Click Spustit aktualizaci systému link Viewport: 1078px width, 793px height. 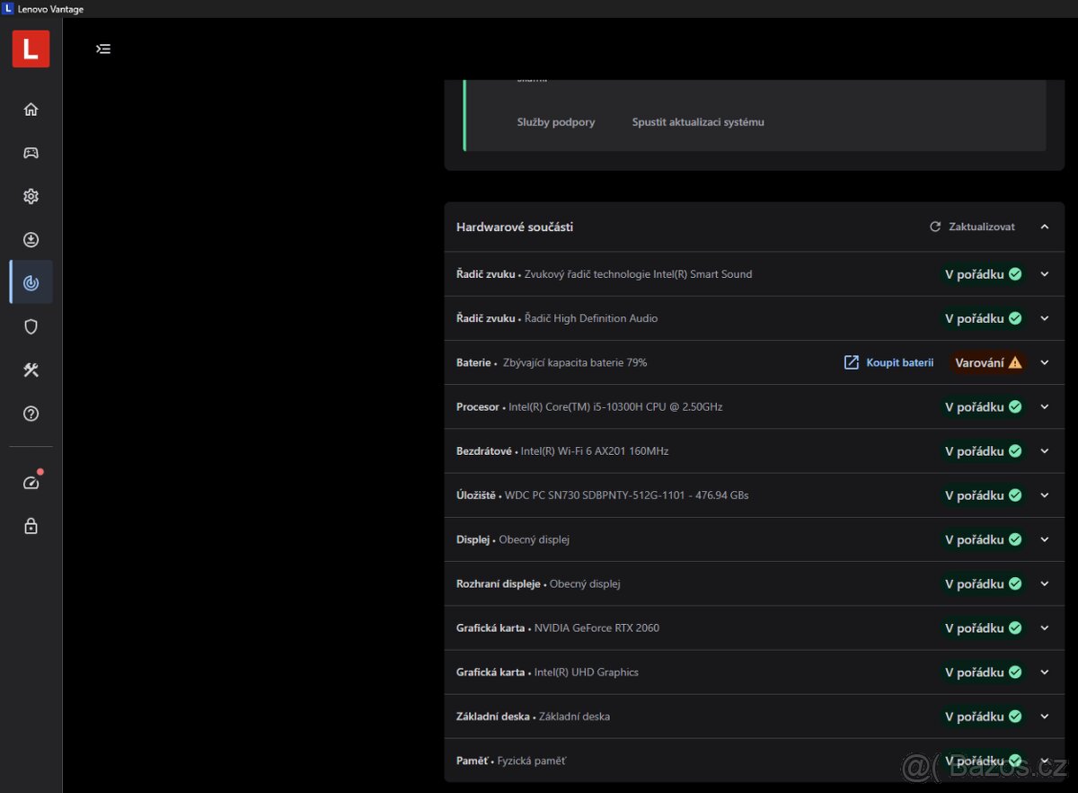[698, 122]
